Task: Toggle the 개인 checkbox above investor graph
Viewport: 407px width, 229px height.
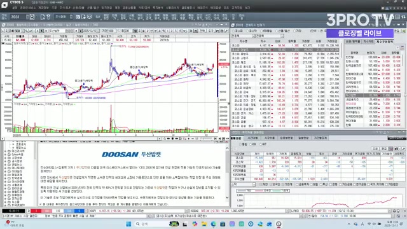Action: pos(261,184)
